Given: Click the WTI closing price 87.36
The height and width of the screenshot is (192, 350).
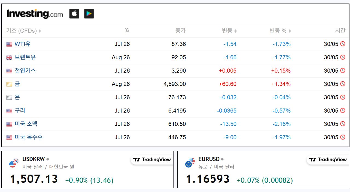Looking at the screenshot, I should (x=179, y=44).
